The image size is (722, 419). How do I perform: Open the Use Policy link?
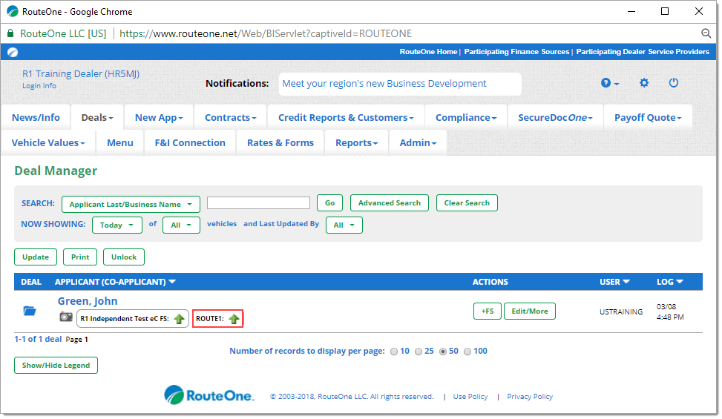[470, 397]
